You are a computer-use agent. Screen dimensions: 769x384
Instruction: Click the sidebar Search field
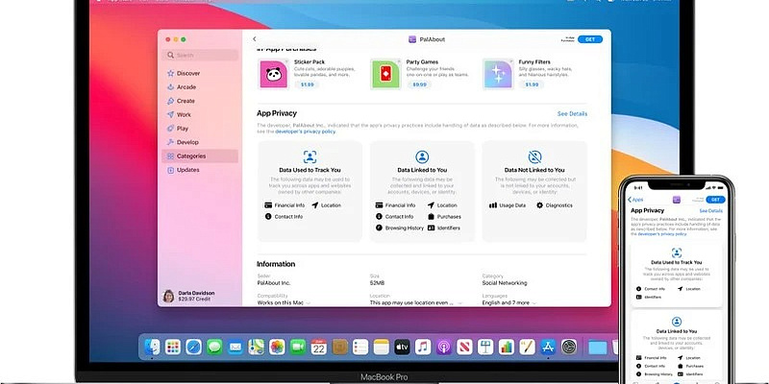(x=200, y=56)
